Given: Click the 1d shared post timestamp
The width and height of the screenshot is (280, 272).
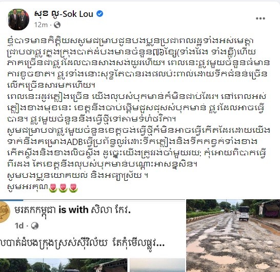Looking at the screenshot, I should (19, 226).
